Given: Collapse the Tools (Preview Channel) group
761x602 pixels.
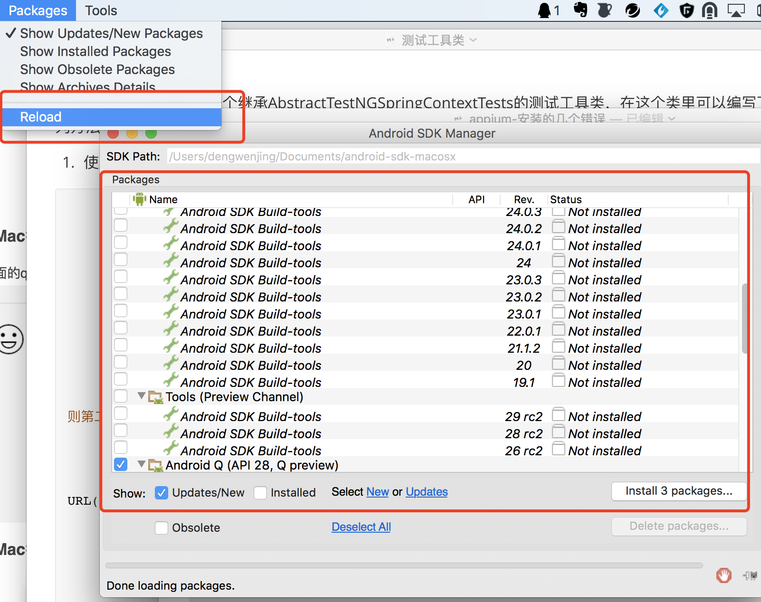Looking at the screenshot, I should tap(141, 395).
